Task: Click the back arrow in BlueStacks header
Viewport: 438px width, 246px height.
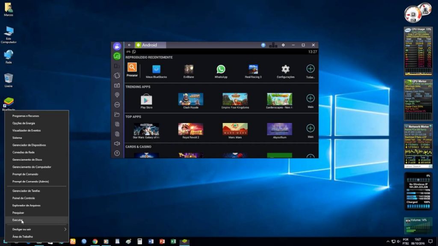Action: coord(130,45)
